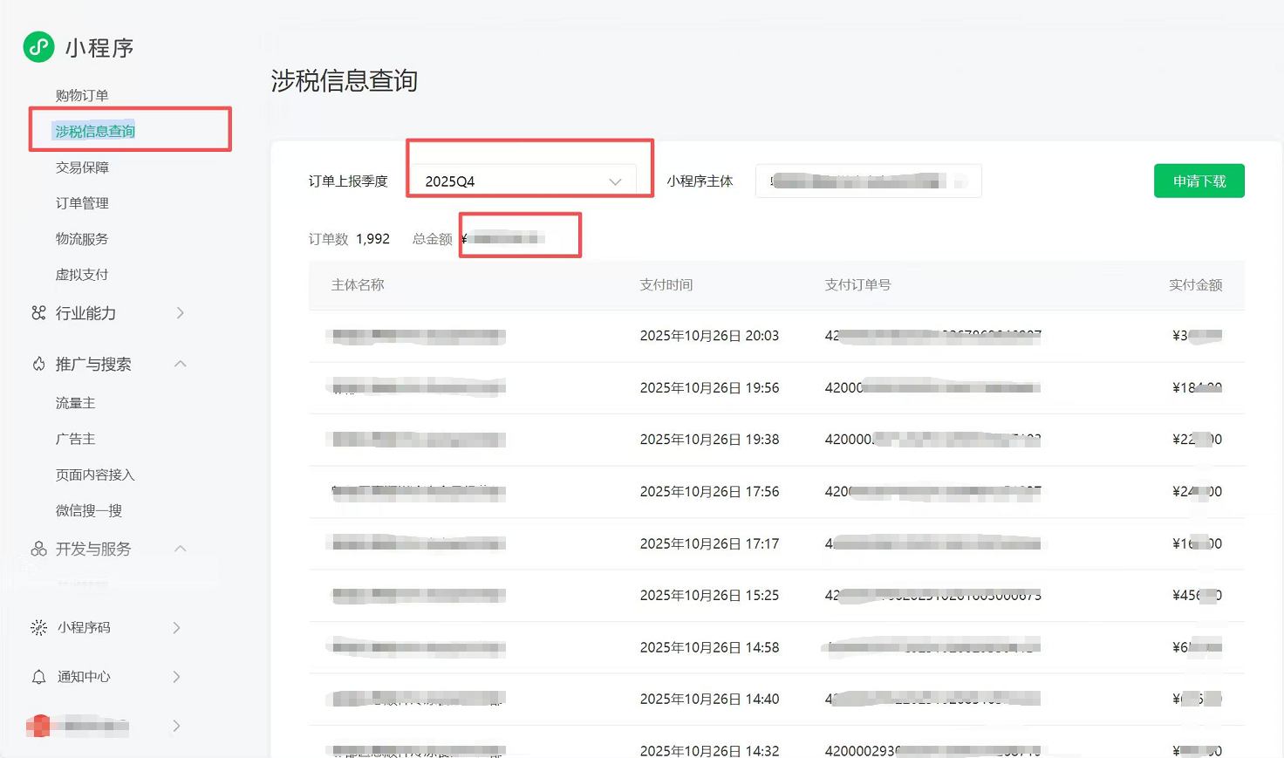The height and width of the screenshot is (758, 1284).
Task: Open 流量主 page
Action: [x=75, y=403]
